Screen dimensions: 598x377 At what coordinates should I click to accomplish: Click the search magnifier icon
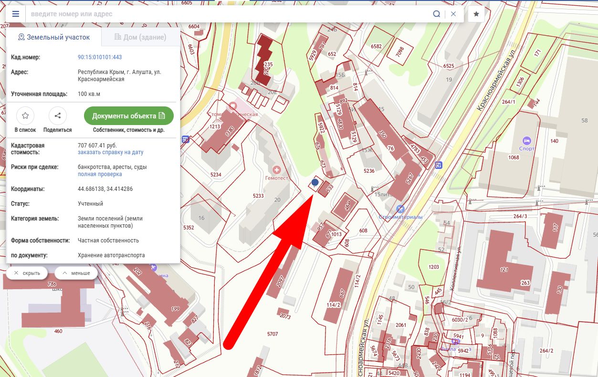(x=436, y=14)
